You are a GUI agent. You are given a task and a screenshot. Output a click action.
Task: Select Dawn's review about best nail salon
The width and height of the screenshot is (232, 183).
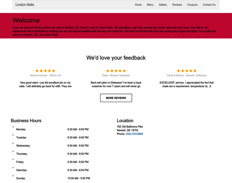(x=116, y=84)
